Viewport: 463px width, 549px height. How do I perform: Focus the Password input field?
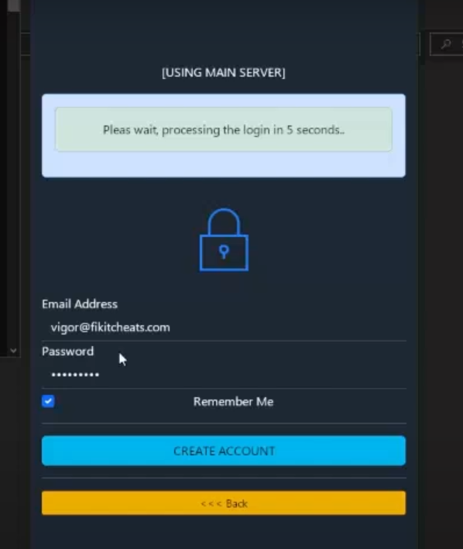tap(224, 375)
